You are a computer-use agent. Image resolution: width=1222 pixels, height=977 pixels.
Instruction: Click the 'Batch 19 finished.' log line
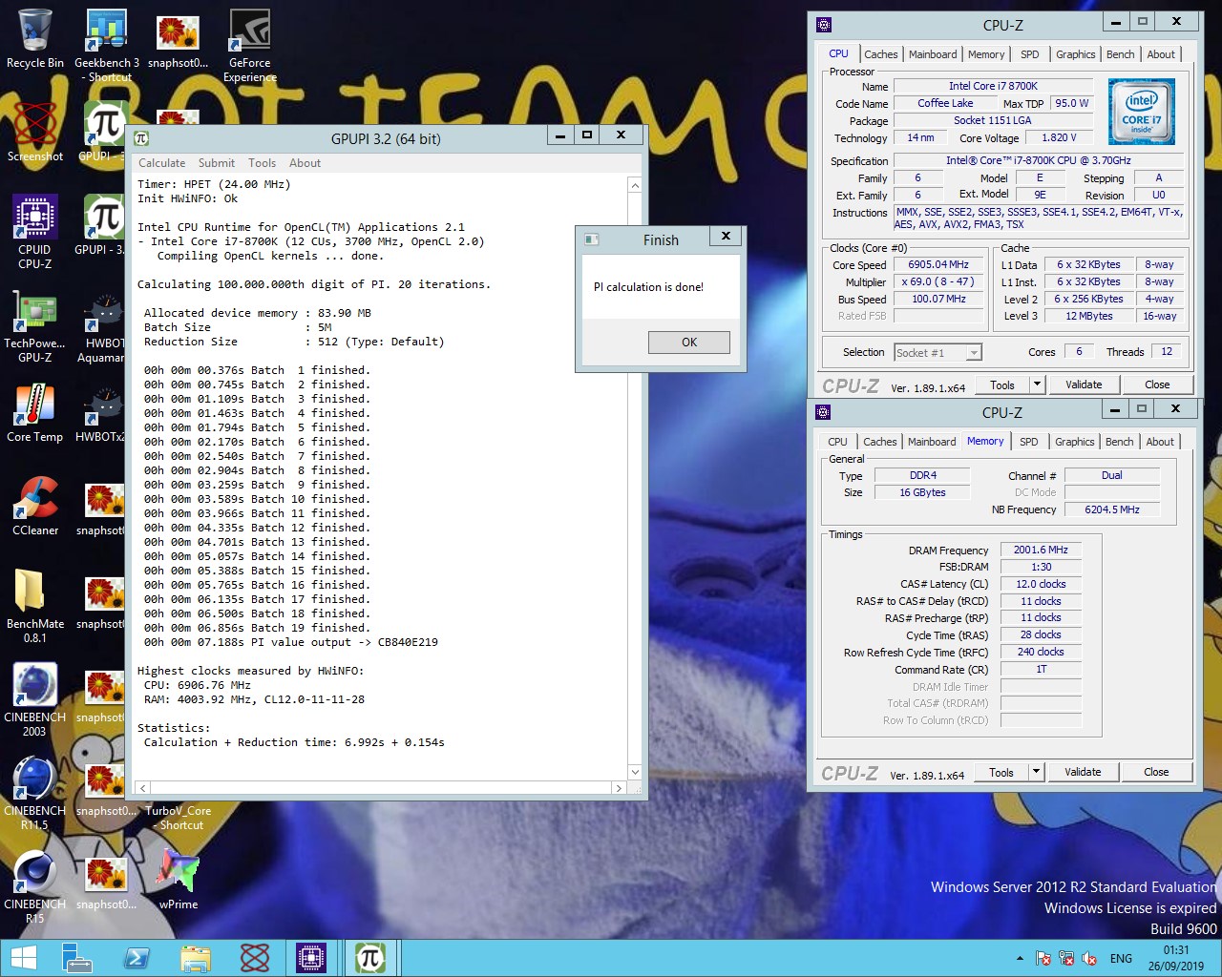click(257, 629)
